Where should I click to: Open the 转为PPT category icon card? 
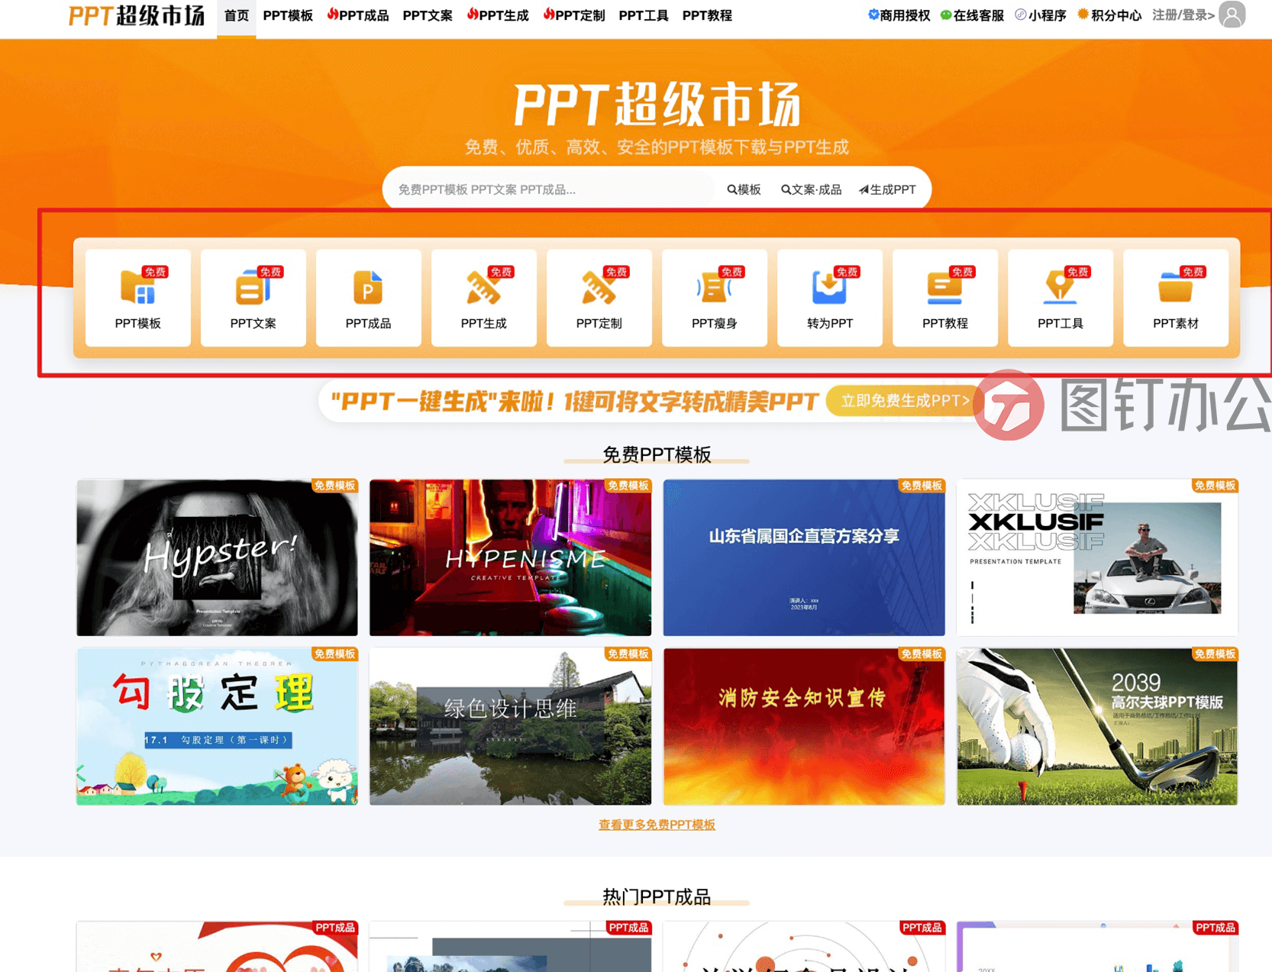830,298
